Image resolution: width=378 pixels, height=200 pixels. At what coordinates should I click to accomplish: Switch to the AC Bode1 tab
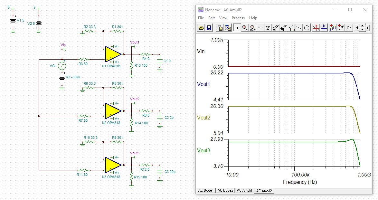(206, 190)
